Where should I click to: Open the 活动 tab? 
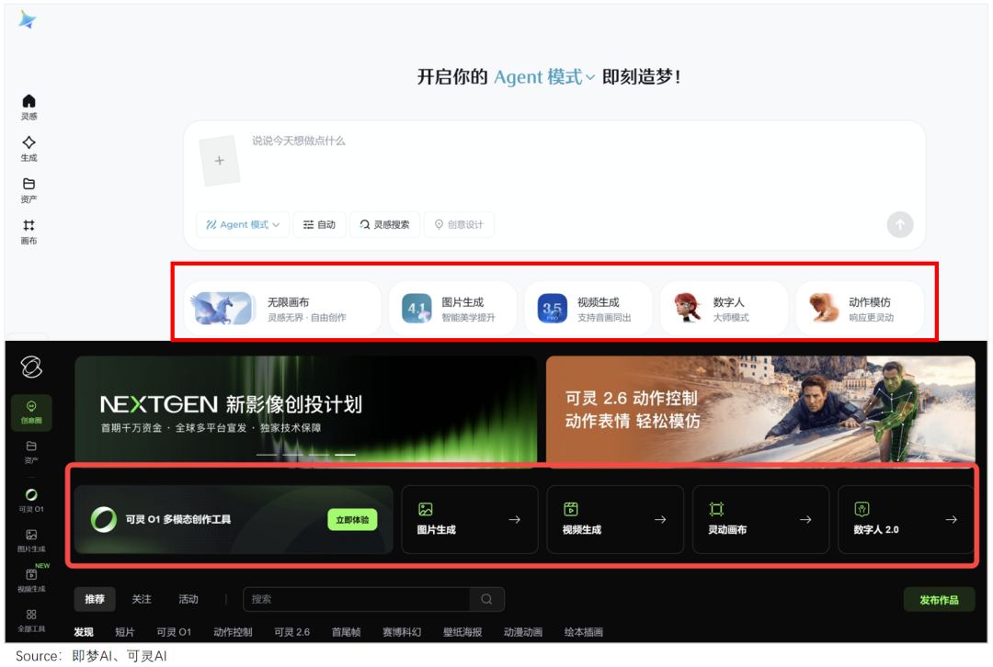(x=188, y=599)
